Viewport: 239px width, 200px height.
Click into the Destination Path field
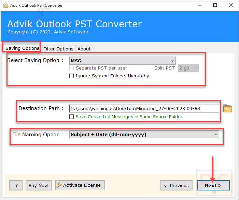click(x=144, y=108)
